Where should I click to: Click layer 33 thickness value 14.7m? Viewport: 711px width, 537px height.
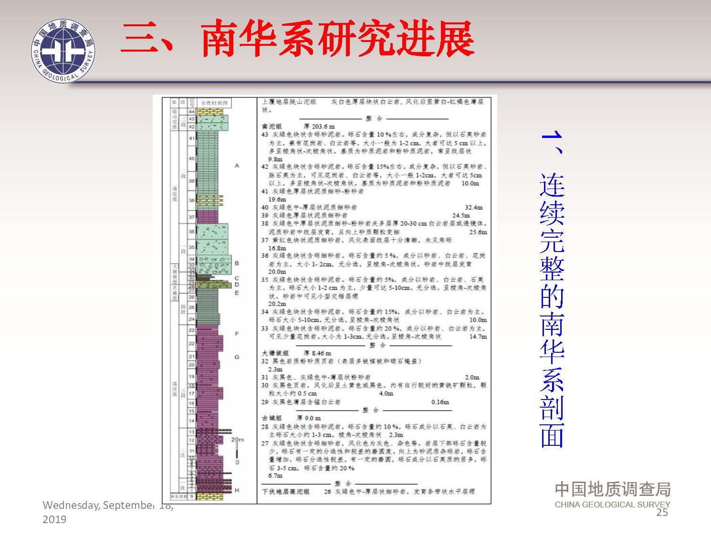(x=478, y=337)
